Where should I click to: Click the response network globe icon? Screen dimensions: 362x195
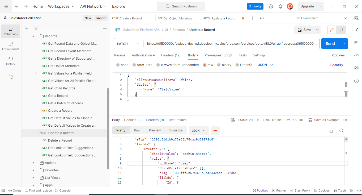coord(233,120)
